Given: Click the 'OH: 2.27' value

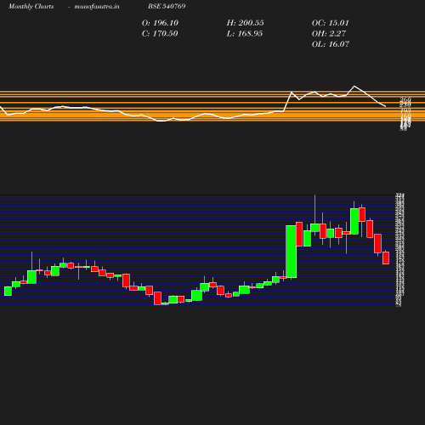Looking at the screenshot, I should tap(329, 34).
